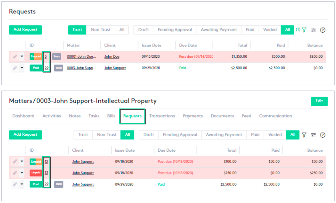This screenshot has height=203, width=336.
Task: Sort by Due Date column header in top table
Action: [x=188, y=45]
